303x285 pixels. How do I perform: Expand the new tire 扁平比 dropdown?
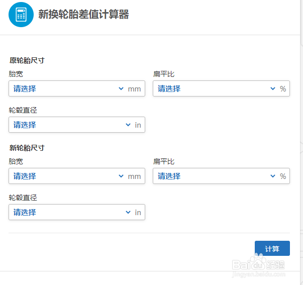point(221,176)
